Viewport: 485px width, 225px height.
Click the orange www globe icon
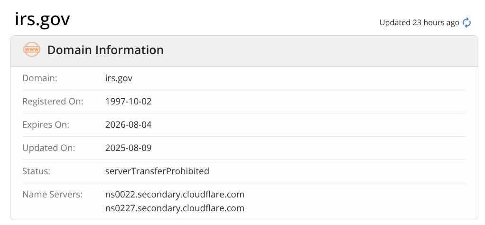pos(32,50)
